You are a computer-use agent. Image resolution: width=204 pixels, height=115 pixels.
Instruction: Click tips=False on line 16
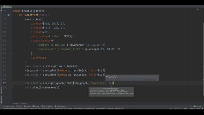[38, 57]
